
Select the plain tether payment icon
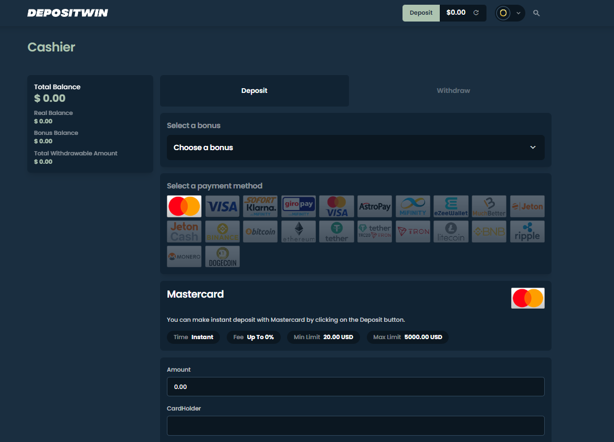pyautogui.click(x=336, y=231)
